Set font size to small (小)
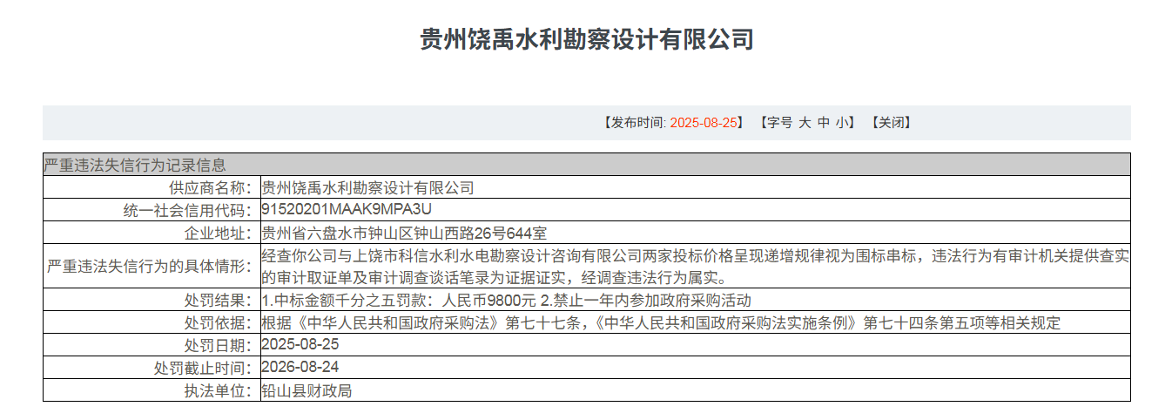1172x420 pixels. click(x=841, y=123)
